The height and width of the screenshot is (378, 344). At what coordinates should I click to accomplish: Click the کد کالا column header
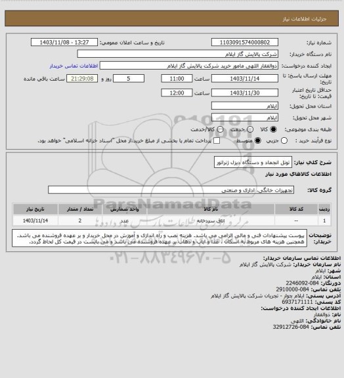(296, 209)
